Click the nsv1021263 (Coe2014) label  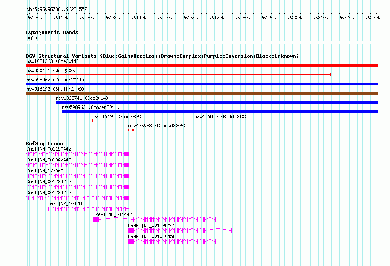[53, 61]
